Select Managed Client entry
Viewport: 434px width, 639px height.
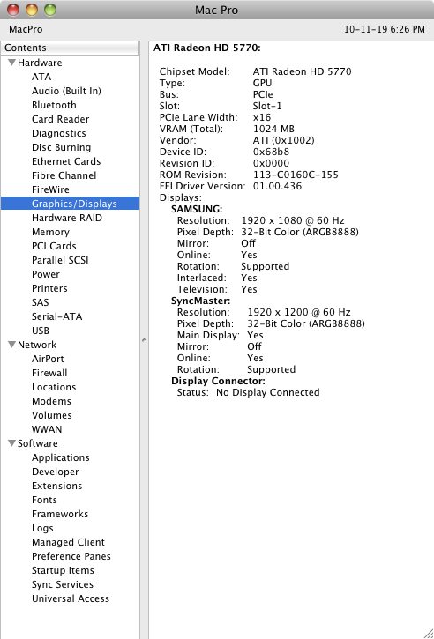[68, 542]
